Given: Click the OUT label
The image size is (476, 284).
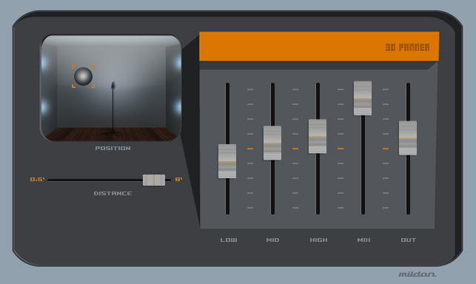Looking at the screenshot, I should click(x=409, y=240).
